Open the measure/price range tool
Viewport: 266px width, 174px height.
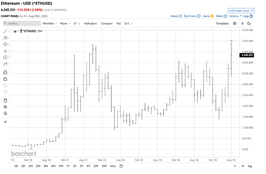(5, 64)
